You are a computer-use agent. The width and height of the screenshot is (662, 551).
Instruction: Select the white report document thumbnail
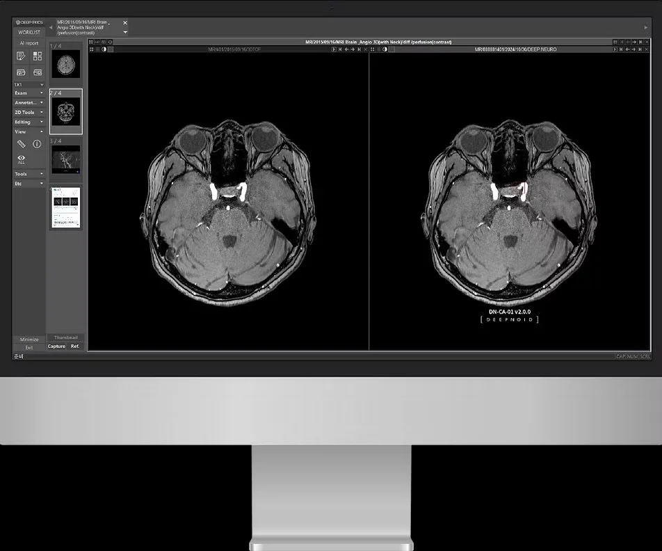(x=66, y=207)
